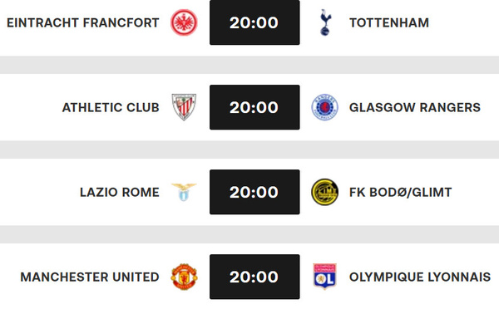Open the Olympique Lyonnais OL logo
Viewport: 499px width, 309px height.
click(x=324, y=277)
